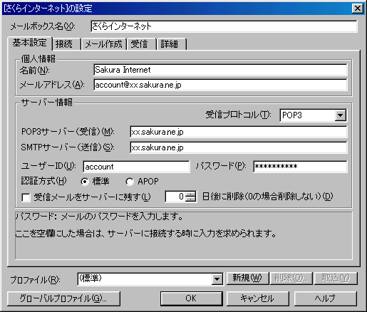
Task: Close the settings dialog with X
Action: click(x=357, y=8)
